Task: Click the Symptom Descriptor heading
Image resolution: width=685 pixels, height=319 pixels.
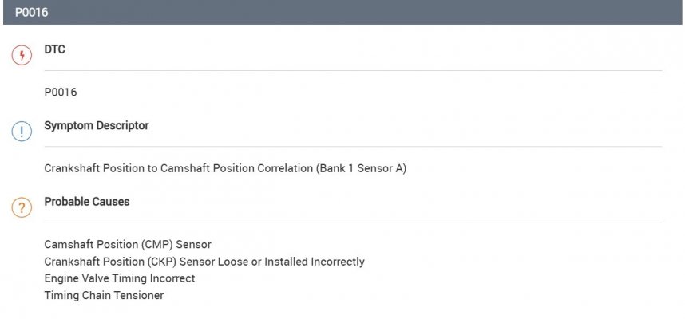Action: [97, 125]
